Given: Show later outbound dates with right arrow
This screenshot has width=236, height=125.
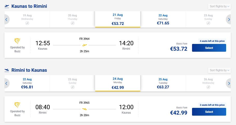Looking at the screenshot, I should coord(229,19).
